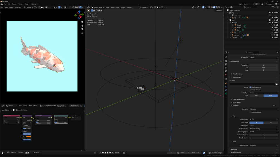Click the zoom magnifier icon in the camera viewport

pyautogui.click(x=82, y=22)
